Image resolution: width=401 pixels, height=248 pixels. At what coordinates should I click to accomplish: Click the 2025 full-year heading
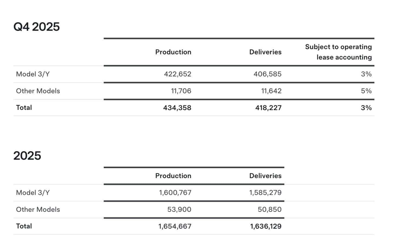[27, 156]
